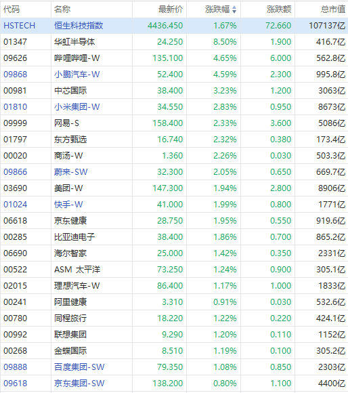Select the 中芯国际 row

click(x=174, y=91)
